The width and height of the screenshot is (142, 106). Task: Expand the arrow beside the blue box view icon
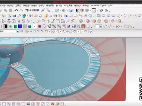[x=74, y=10]
